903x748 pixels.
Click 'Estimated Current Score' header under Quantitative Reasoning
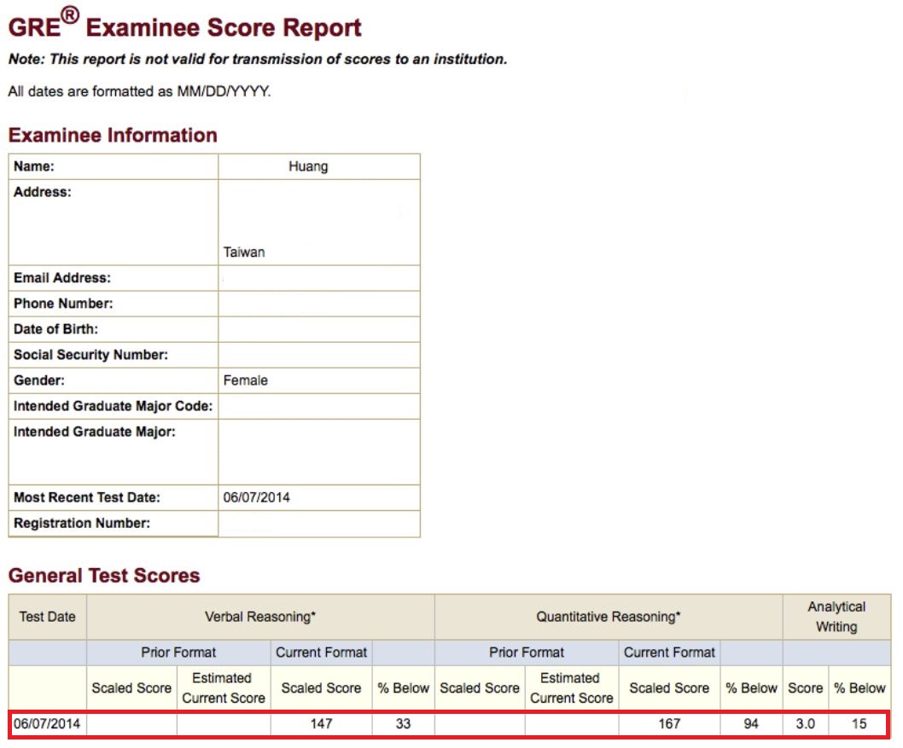571,688
